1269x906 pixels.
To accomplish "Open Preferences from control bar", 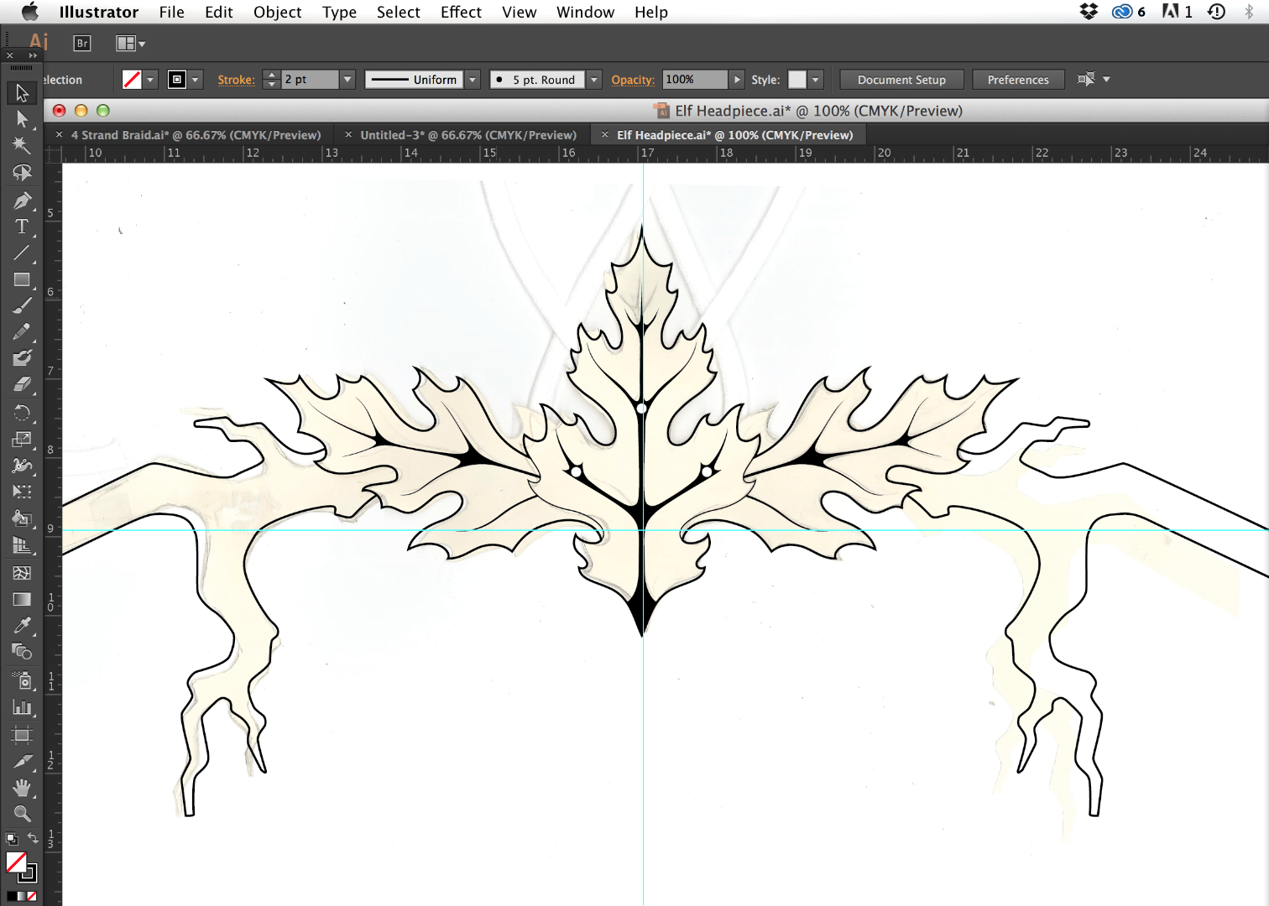I will point(1018,79).
